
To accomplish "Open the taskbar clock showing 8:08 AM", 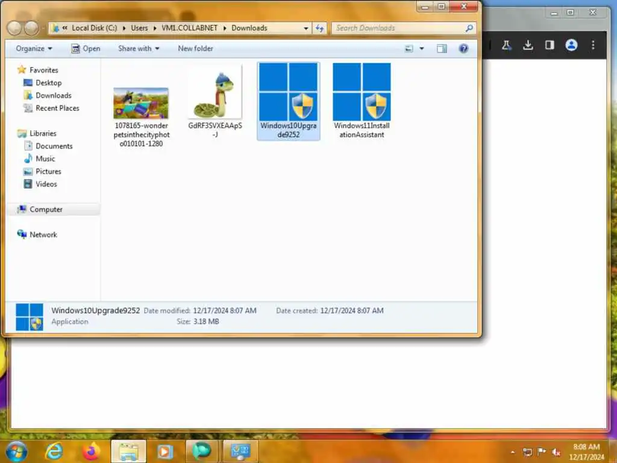I will pyautogui.click(x=586, y=452).
